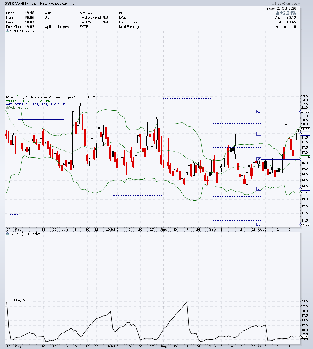Click the Fwd Yield N/A value
Screen dimensions: 313x349
[x=106, y=22]
